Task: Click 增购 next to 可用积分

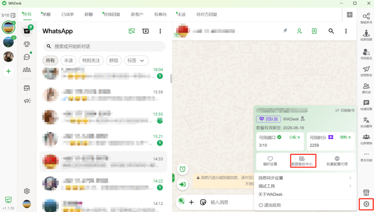Action: [346, 137]
